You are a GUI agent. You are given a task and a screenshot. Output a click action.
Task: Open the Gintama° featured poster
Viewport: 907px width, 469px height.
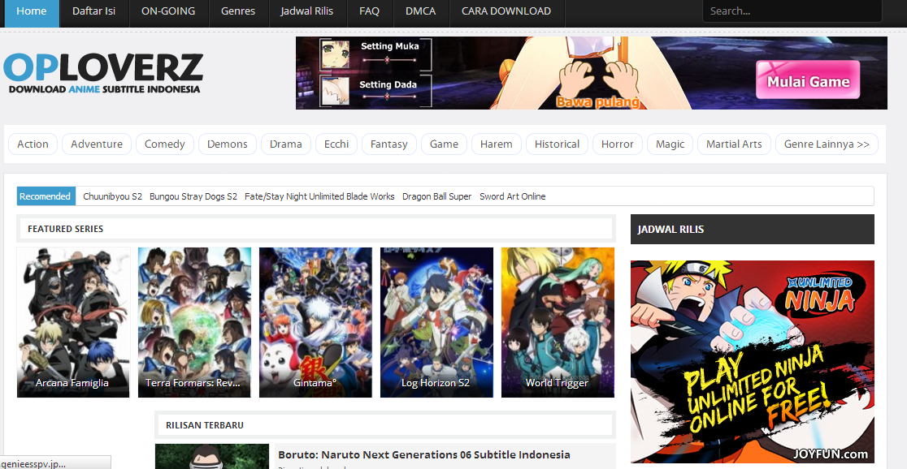[x=315, y=322]
